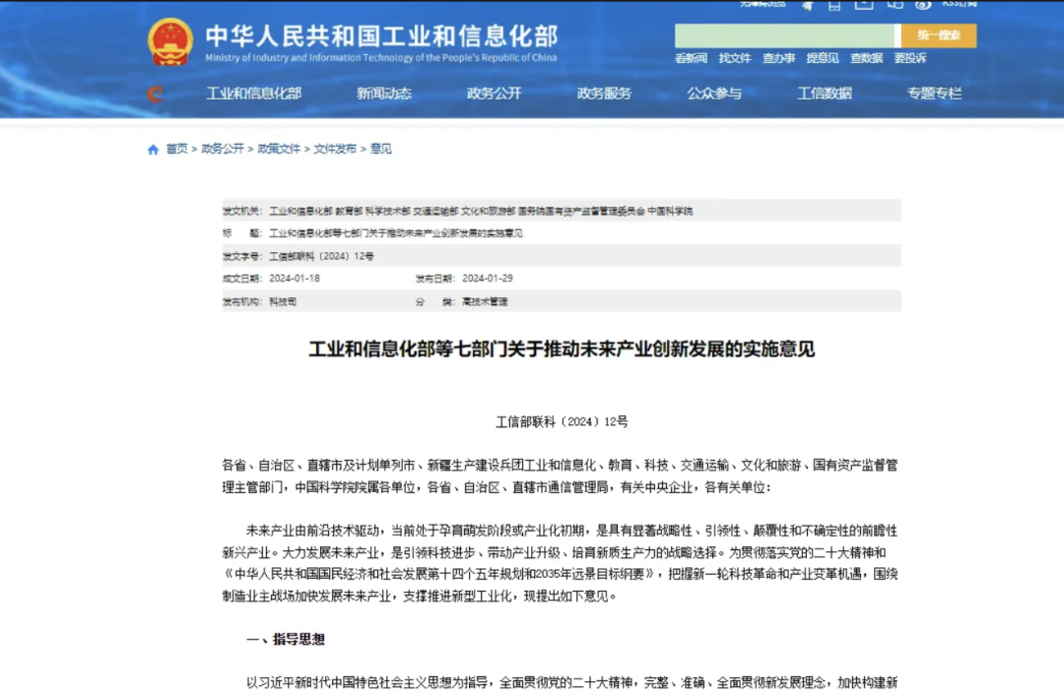Click the 统一搜索 search button
The height and width of the screenshot is (695, 1064).
coord(938,35)
